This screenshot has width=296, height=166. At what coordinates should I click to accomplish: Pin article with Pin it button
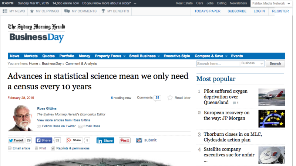pyautogui.click(x=125, y=140)
